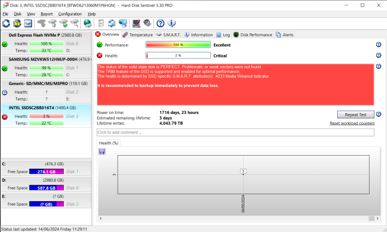The image size is (387, 232).
Task: Click the disk with clock toolbar icon
Action: point(53,23)
